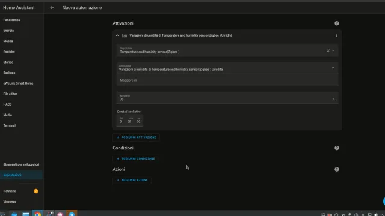This screenshot has width=385, height=216.
Task: Click the device trigger icon in the card header
Action: coord(125,35)
